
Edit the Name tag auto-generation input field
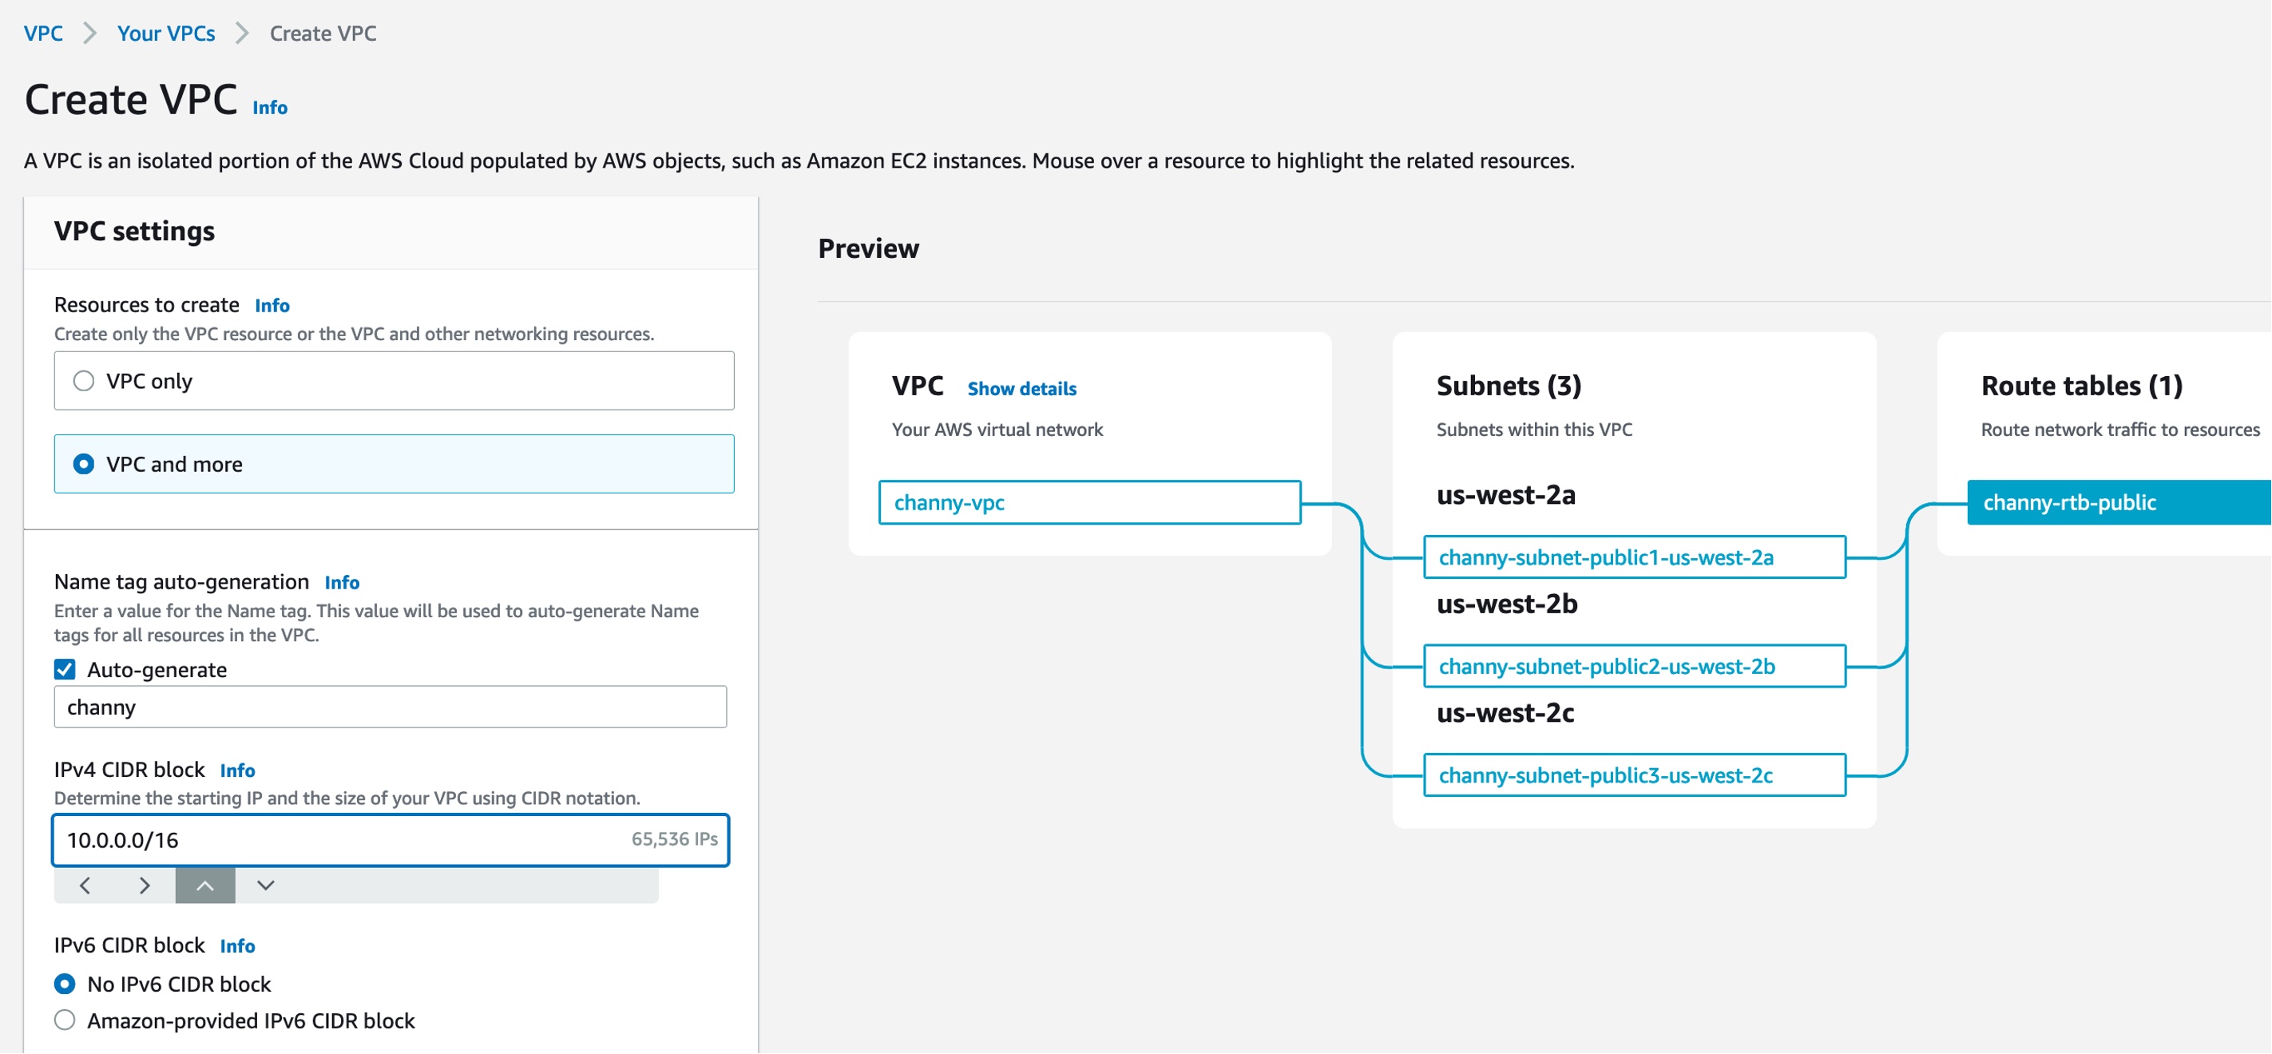[391, 708]
